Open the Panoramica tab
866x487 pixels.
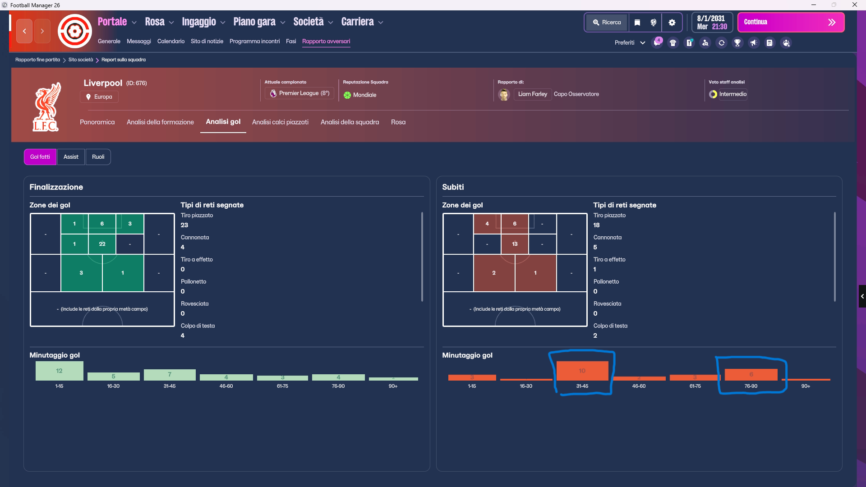point(97,122)
